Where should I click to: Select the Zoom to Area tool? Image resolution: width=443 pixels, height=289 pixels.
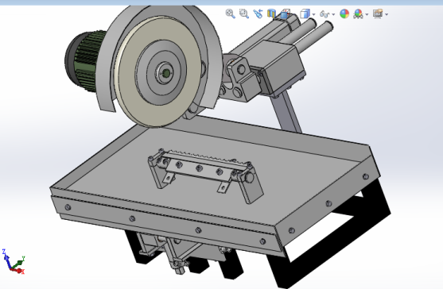pos(244,13)
